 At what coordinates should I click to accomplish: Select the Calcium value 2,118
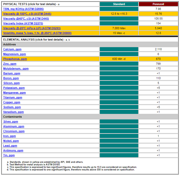pyautogui.click(x=158, y=49)
